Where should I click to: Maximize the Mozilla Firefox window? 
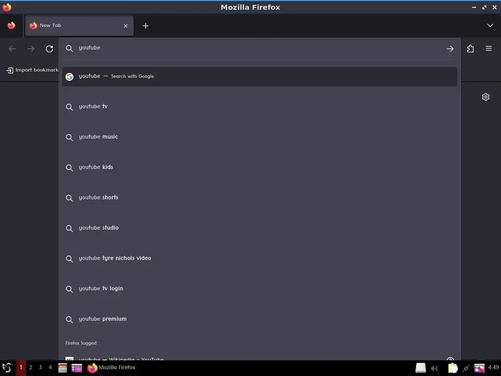tap(484, 7)
